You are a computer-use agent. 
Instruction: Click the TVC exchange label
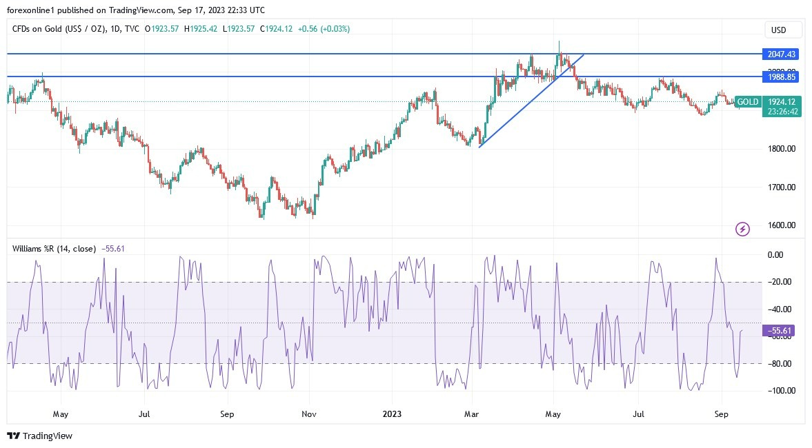[130, 29]
